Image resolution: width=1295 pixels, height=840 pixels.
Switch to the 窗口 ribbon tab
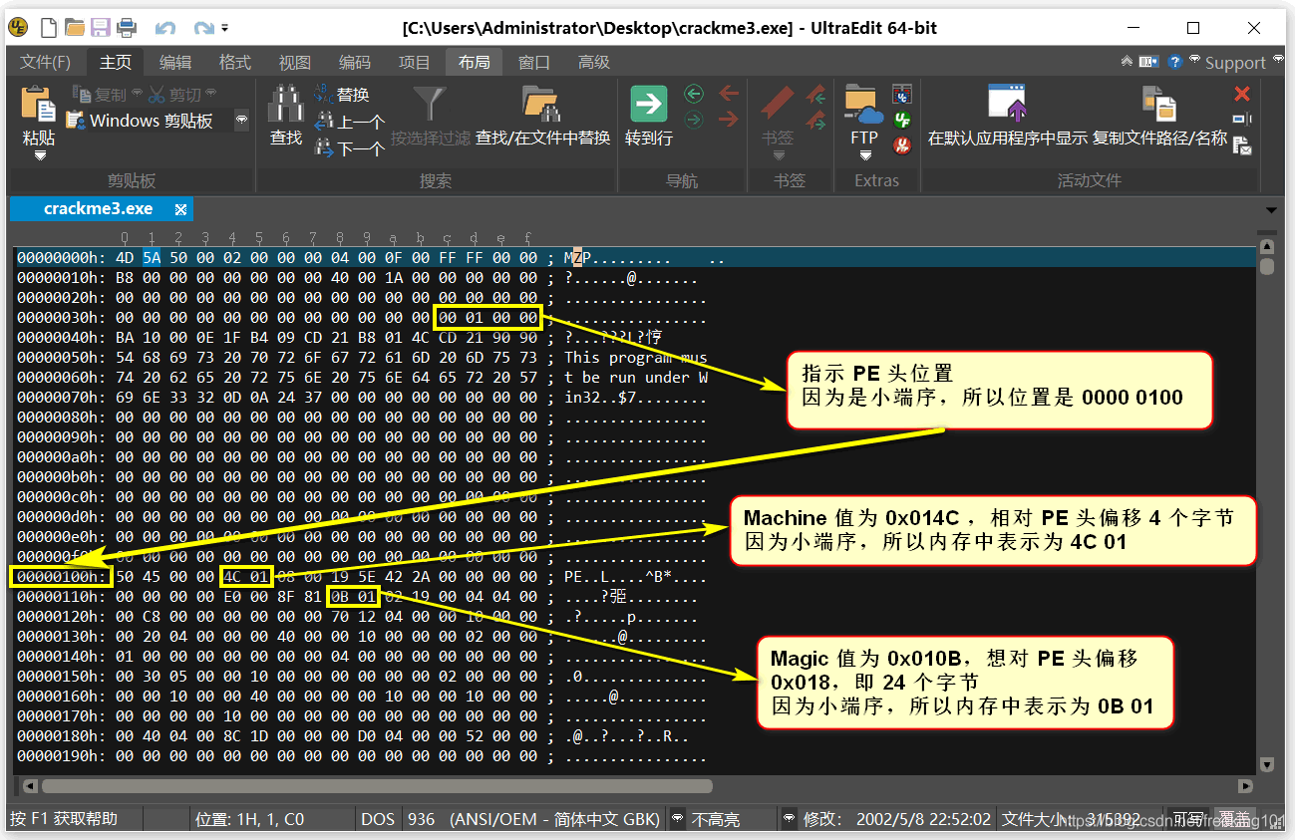tap(534, 62)
